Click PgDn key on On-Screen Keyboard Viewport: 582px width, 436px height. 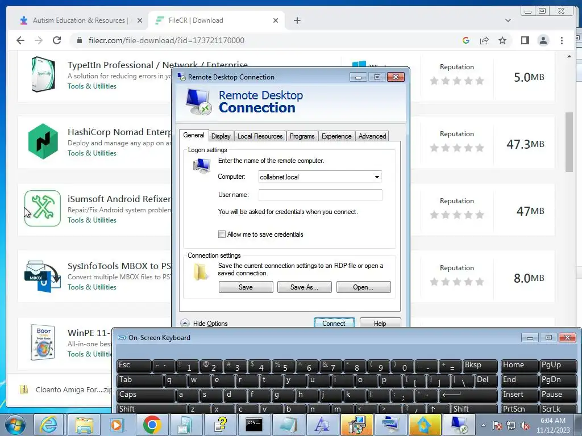click(x=558, y=380)
